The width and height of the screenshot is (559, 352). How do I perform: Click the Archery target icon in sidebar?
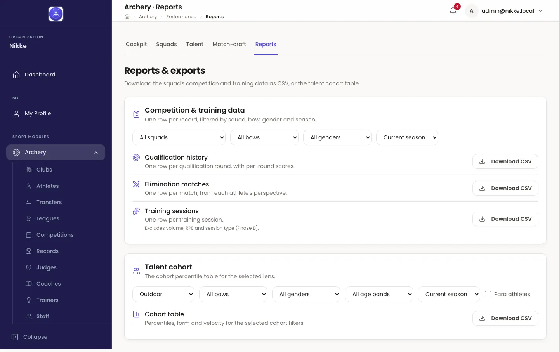tap(16, 152)
